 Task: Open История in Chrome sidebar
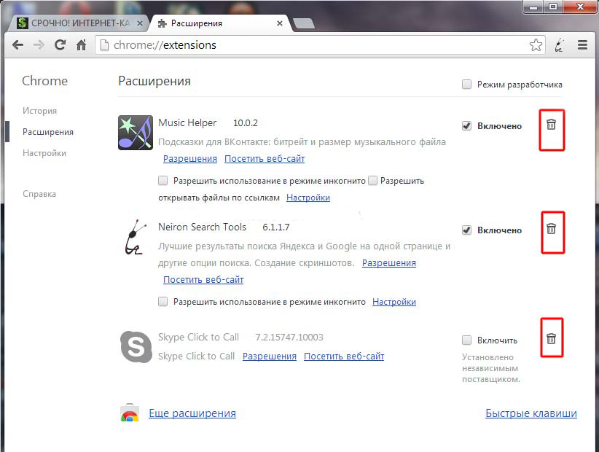pyautogui.click(x=39, y=111)
